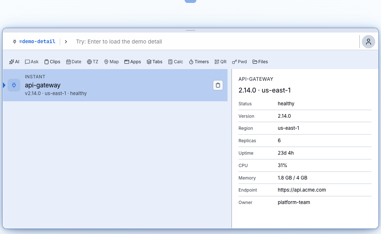This screenshot has height=234, width=381.
Task: Open the Map tool
Action: pos(111,62)
